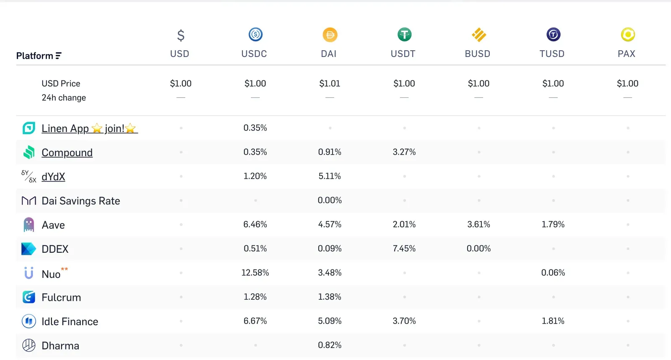The width and height of the screenshot is (671, 360).
Task: Click the Platform column header text
Action: [35, 56]
